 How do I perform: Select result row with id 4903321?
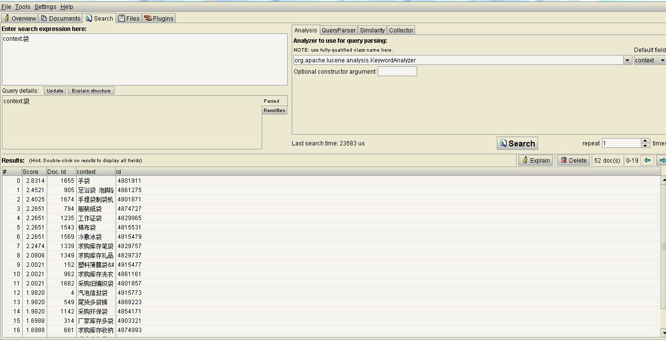point(331,321)
